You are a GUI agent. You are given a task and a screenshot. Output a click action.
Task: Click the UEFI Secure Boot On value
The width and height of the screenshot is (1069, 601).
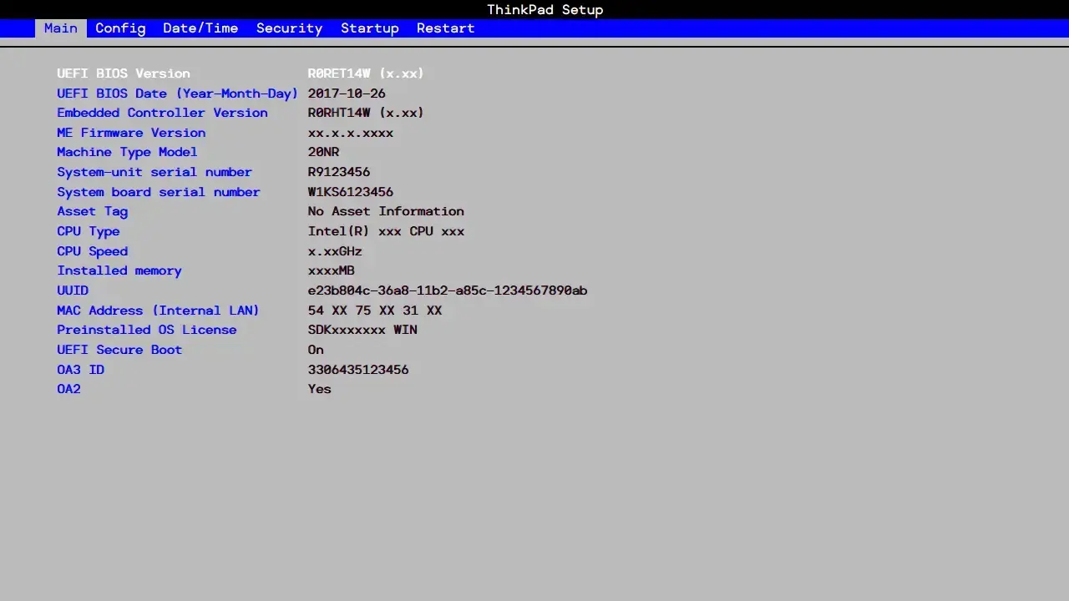316,350
